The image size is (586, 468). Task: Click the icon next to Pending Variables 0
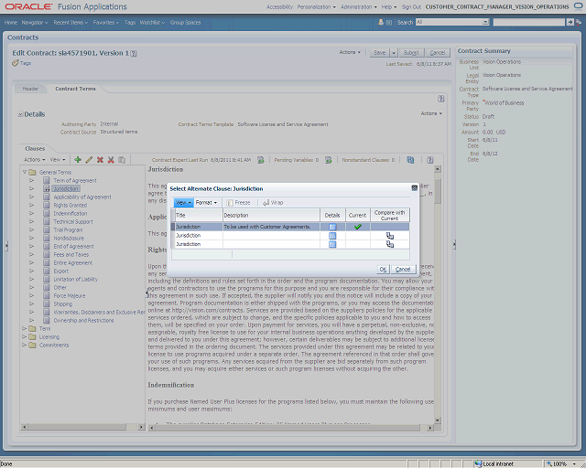click(329, 160)
